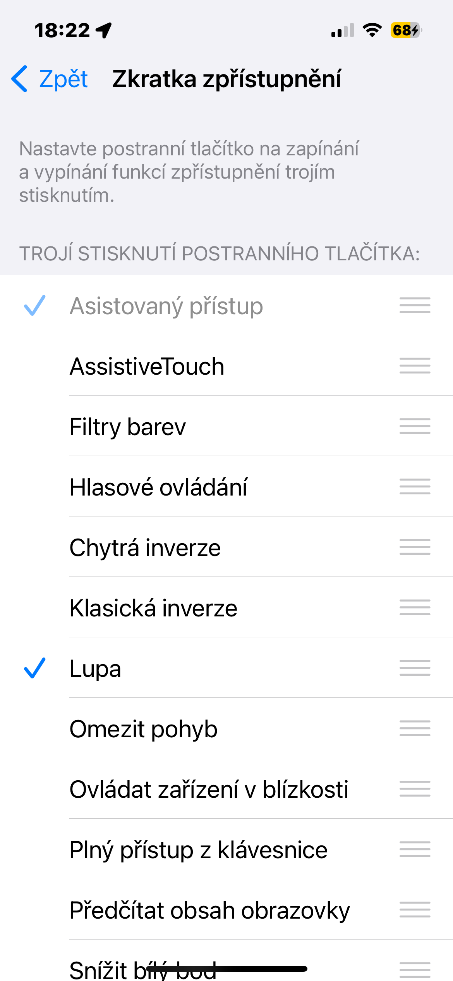Tap the battery indicator in status bar
Screen dimensions: 453x981
[x=405, y=30]
